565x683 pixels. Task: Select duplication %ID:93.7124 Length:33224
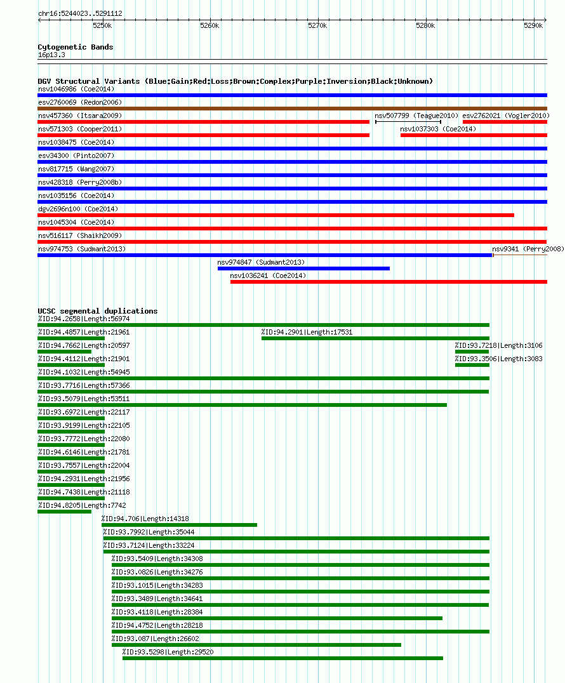149,545
